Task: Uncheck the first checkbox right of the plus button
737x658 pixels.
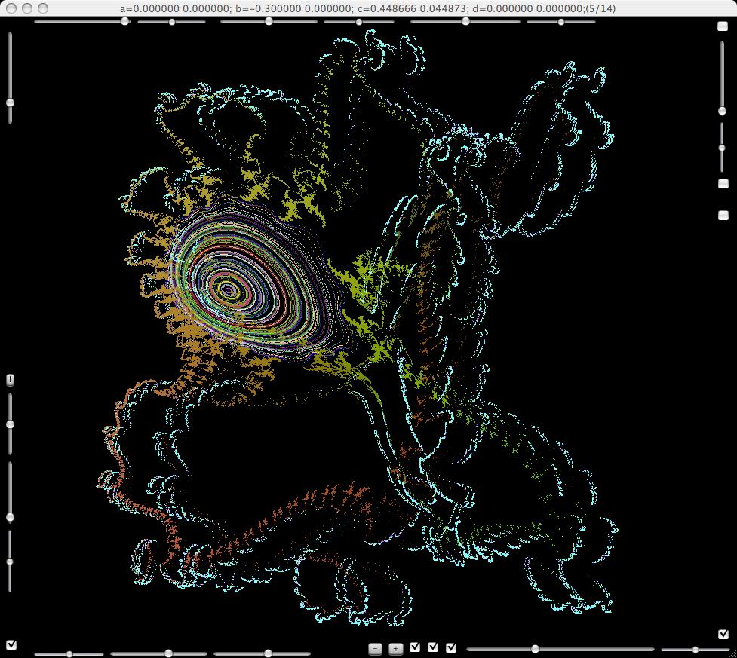Action: (415, 647)
